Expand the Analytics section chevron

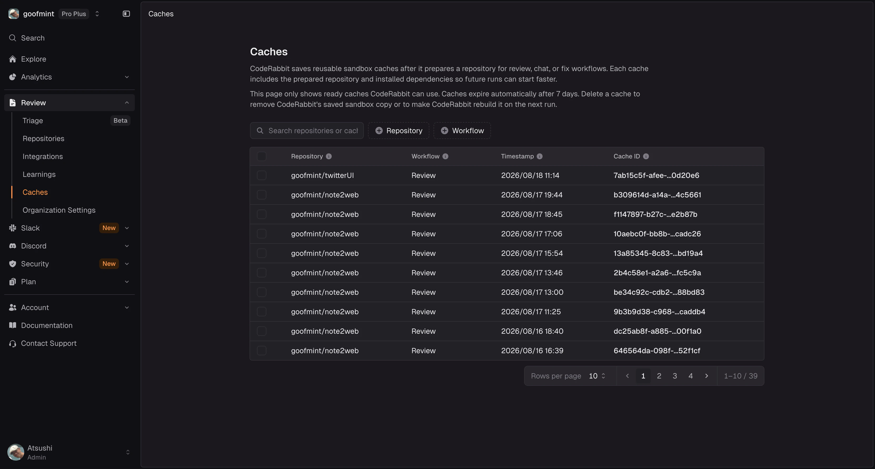click(127, 77)
